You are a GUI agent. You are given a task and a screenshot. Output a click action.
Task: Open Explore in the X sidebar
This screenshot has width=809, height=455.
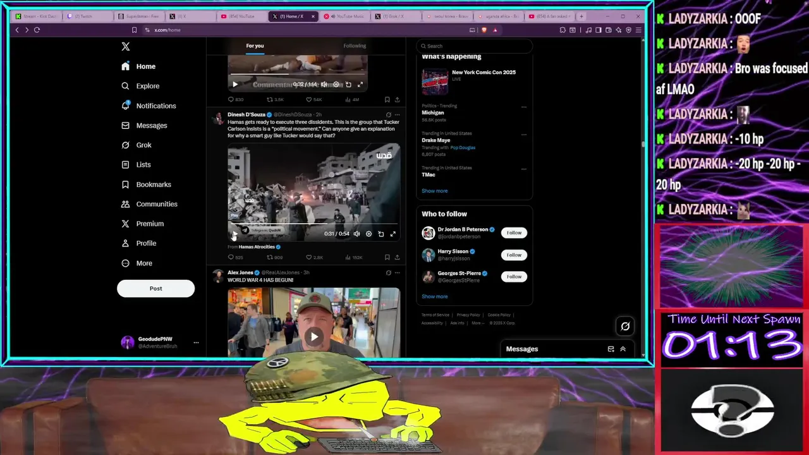140,86
